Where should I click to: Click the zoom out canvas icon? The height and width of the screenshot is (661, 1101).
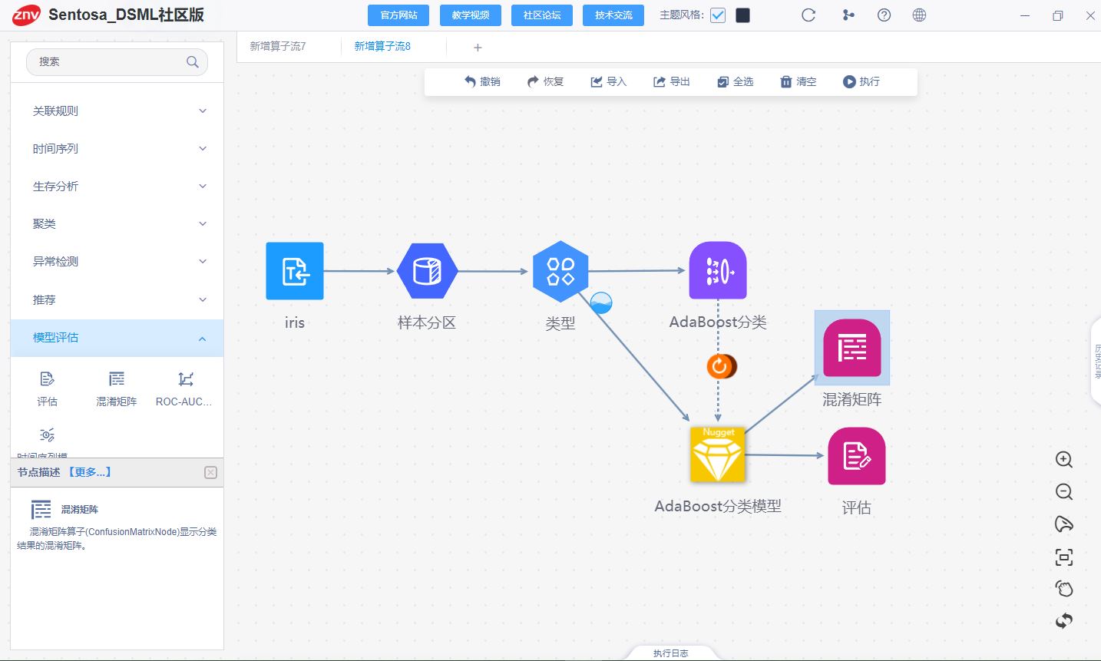click(1064, 492)
